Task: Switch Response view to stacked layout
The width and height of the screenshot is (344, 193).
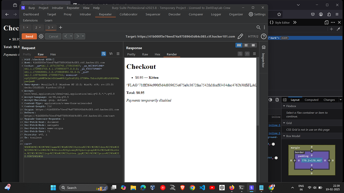Action: [246, 45]
